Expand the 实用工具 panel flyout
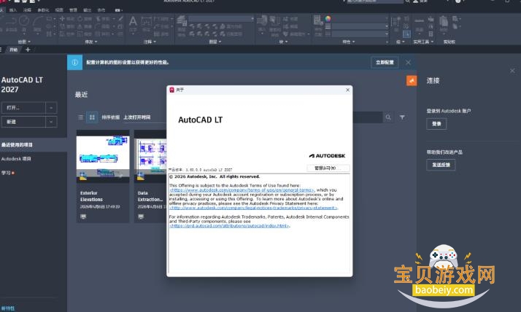The image size is (521, 312). [423, 42]
